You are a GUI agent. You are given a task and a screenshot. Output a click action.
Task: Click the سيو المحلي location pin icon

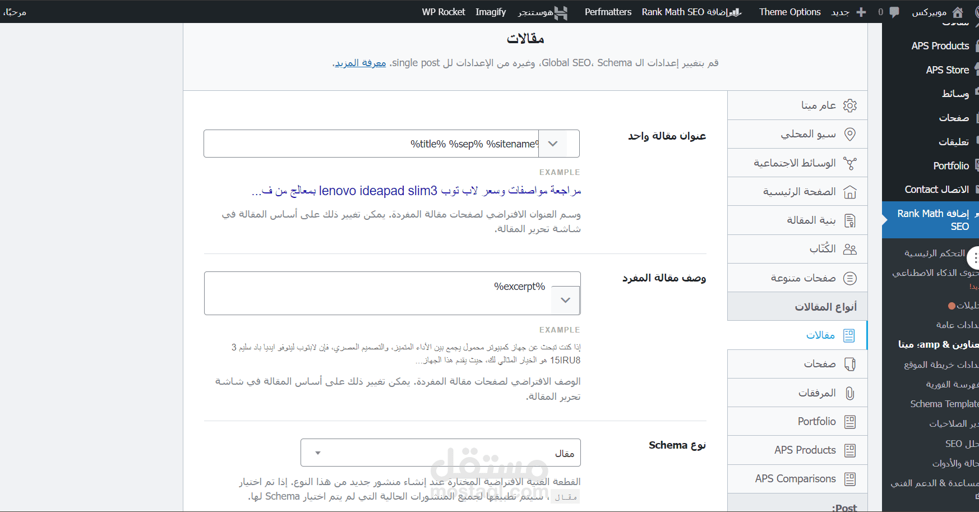point(850,134)
